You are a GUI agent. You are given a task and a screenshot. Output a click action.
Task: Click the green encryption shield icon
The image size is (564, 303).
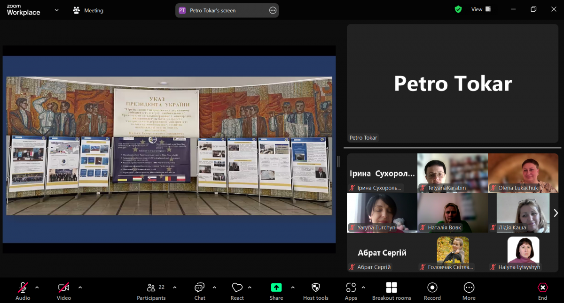[x=458, y=9]
